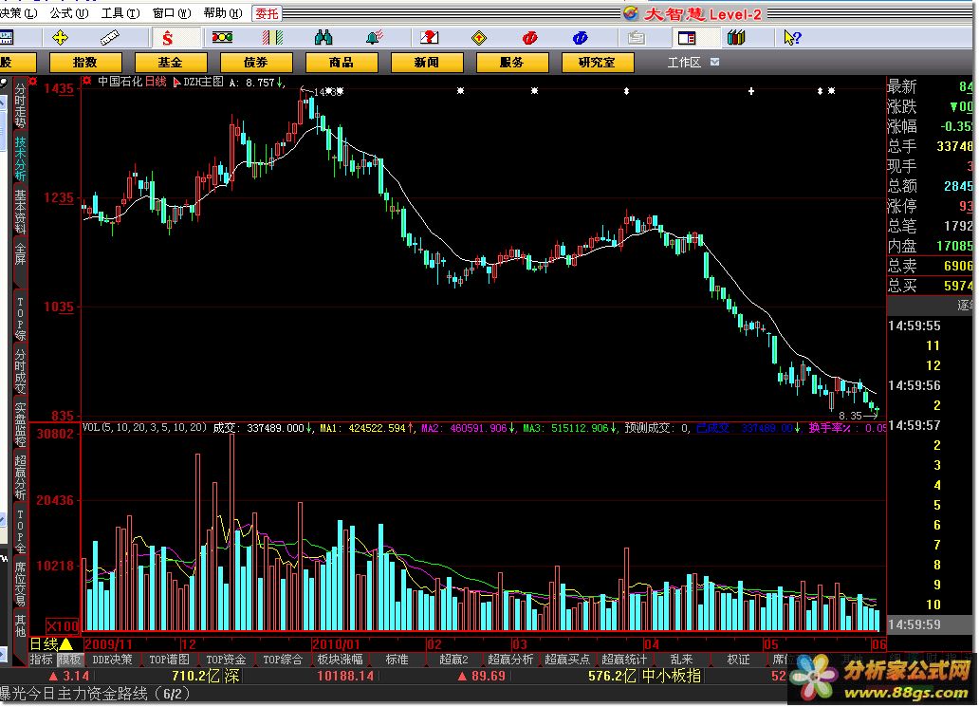Expand the 工作区 workspace dropdown arrow
Viewport: 979px width, 707px height.
tap(714, 62)
